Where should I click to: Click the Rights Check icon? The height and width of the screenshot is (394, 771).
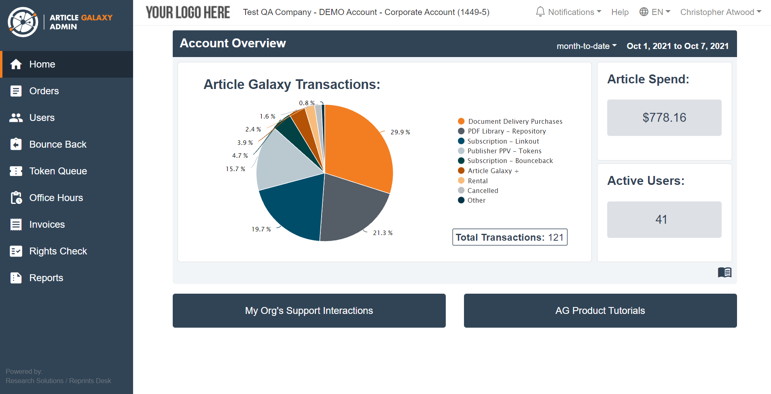tap(16, 251)
